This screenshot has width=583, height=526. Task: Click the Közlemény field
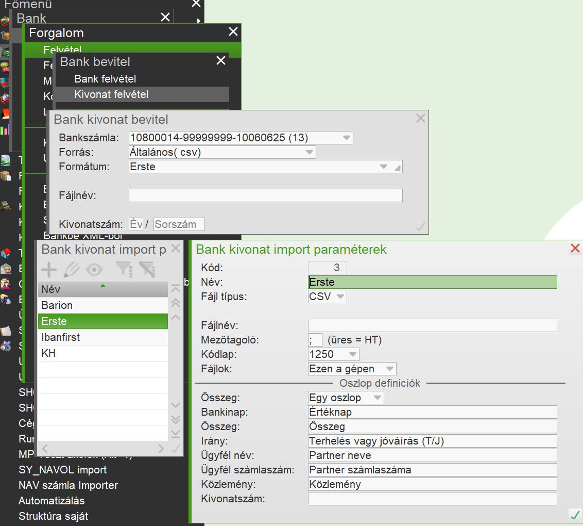[x=433, y=484]
